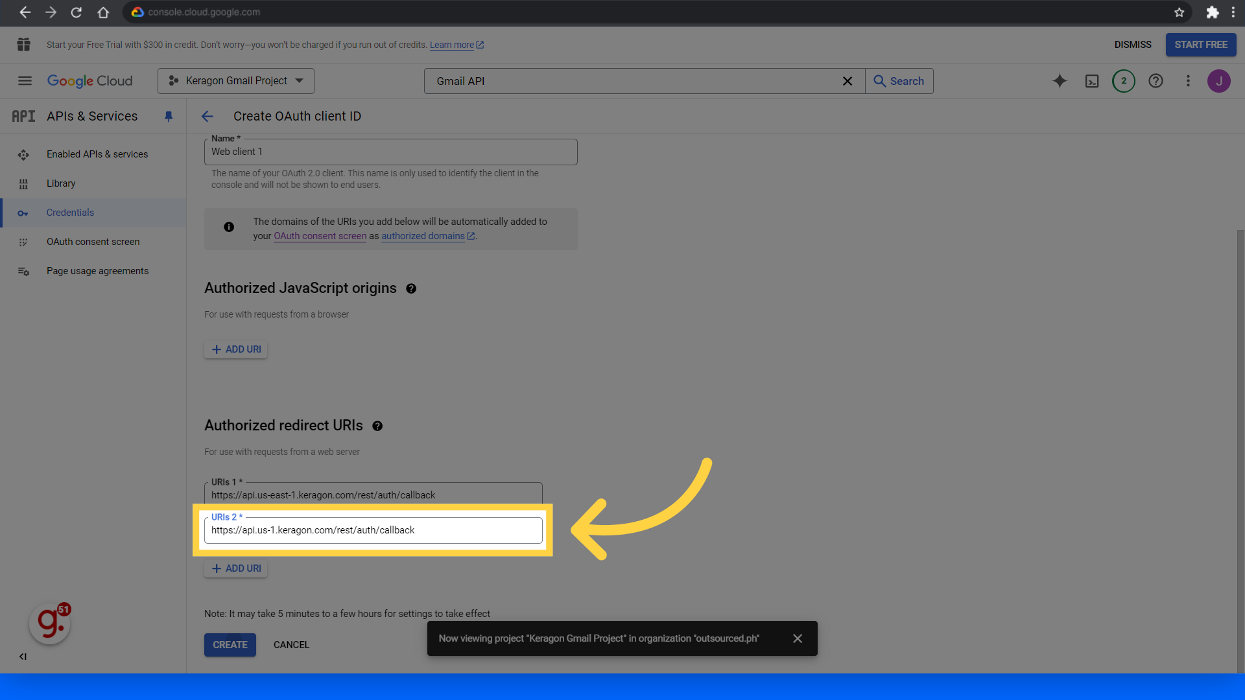
Task: Click the Search button
Action: coord(899,81)
